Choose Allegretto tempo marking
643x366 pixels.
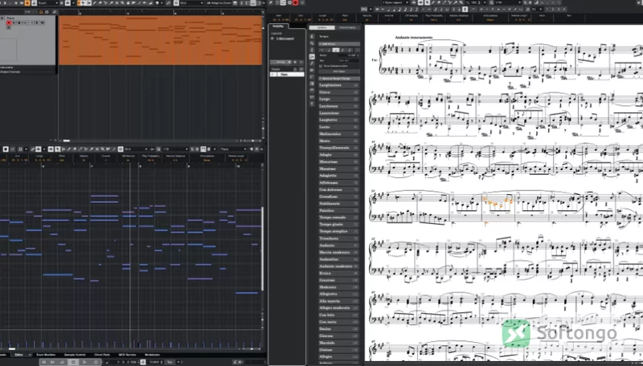click(x=338, y=294)
